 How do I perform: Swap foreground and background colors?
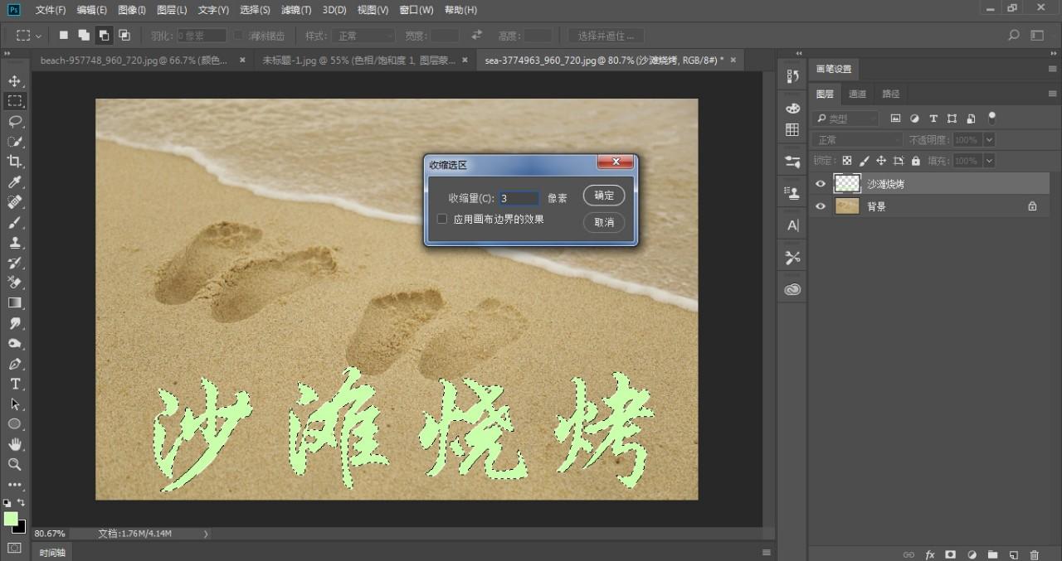pyautogui.click(x=22, y=502)
